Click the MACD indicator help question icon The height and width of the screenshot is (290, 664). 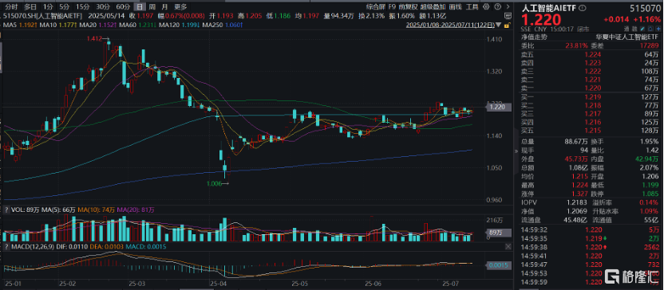6,246
